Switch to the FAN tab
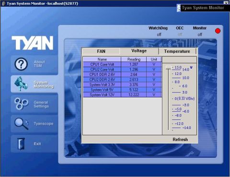Screen dimensions: 230x177 101,51
